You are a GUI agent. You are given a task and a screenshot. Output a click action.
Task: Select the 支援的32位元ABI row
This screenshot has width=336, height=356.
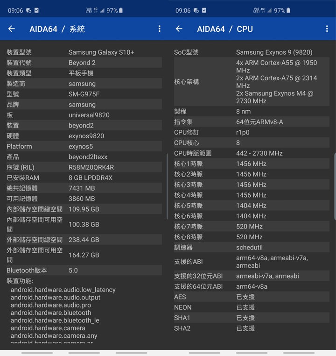pos(252,276)
